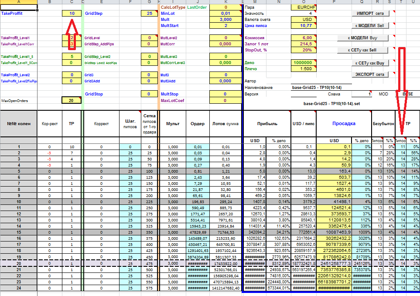The width and height of the screenshot is (420, 296).
Task: Select column header E
Action: tap(102, 2)
